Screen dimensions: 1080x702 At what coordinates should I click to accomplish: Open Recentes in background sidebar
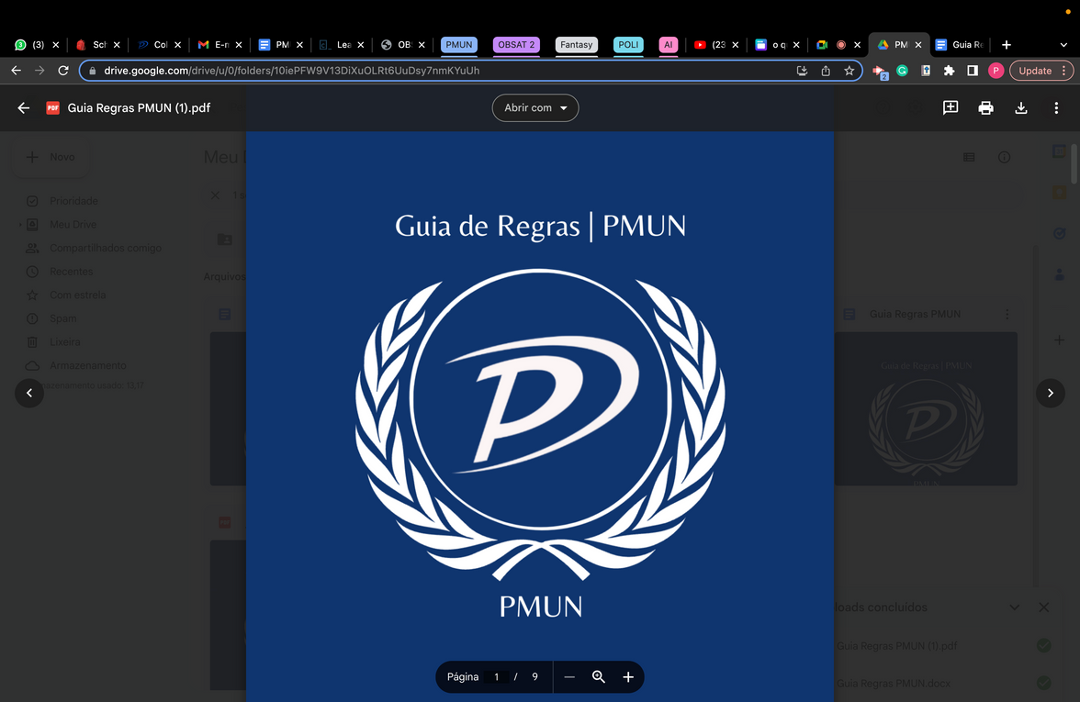pos(71,272)
